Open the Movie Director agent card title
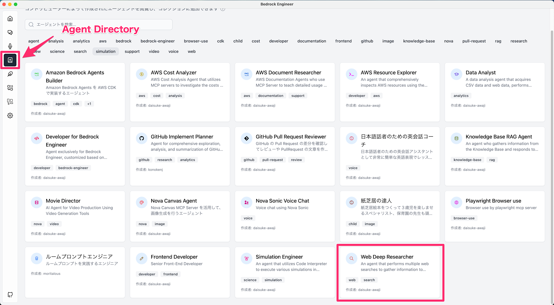The height and width of the screenshot is (305, 554). click(x=63, y=201)
